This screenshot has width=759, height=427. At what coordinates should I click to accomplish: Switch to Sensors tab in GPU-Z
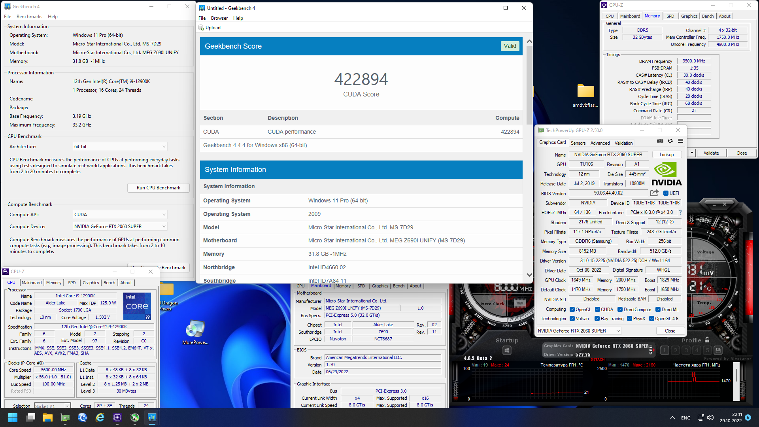point(578,143)
